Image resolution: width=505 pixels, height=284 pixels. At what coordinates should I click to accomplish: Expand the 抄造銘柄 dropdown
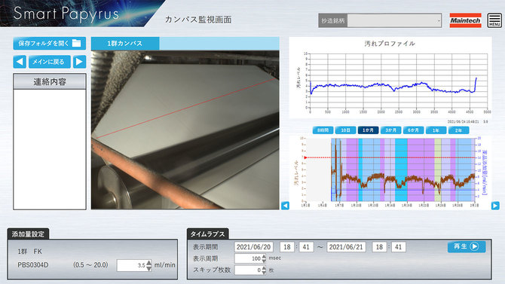(x=394, y=20)
